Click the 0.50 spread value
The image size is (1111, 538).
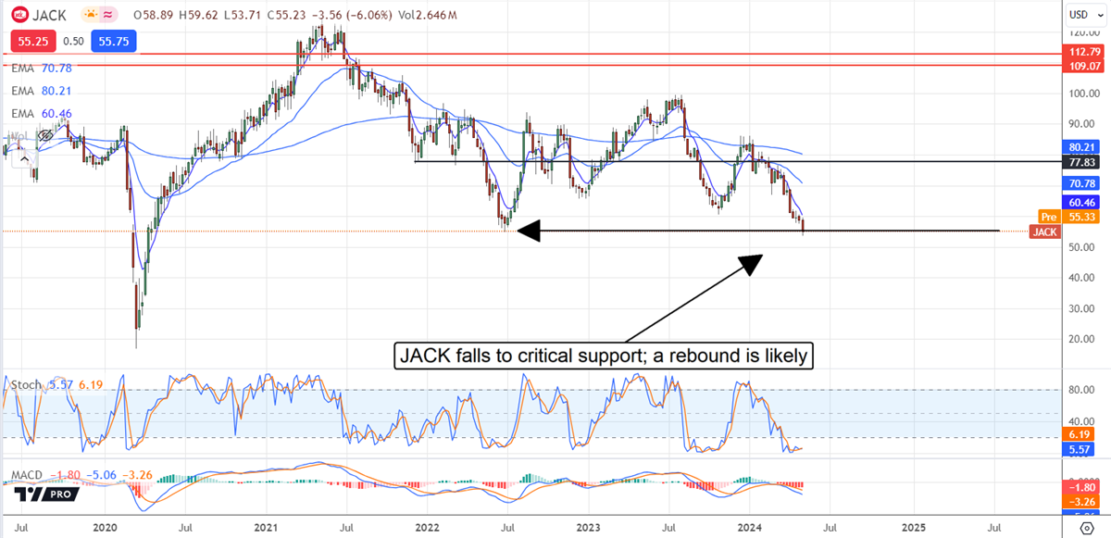coord(74,42)
